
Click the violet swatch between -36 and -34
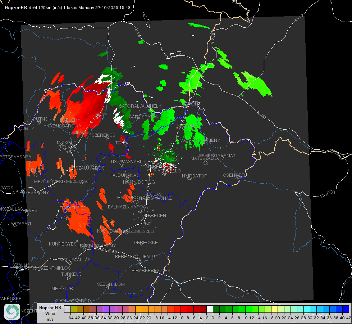[x=106, y=309]
